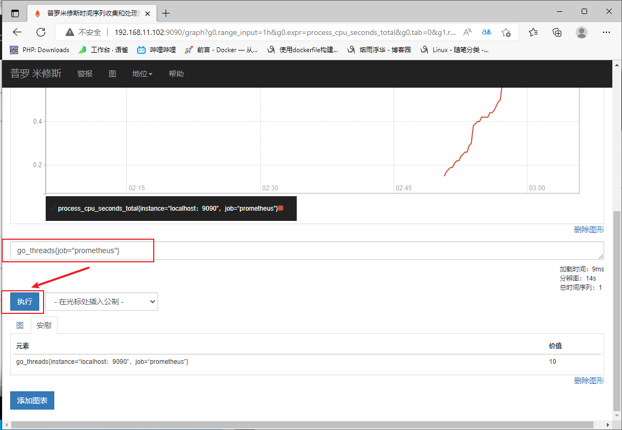Click the red legend color swatch
This screenshot has width=622, height=430.
(x=281, y=208)
